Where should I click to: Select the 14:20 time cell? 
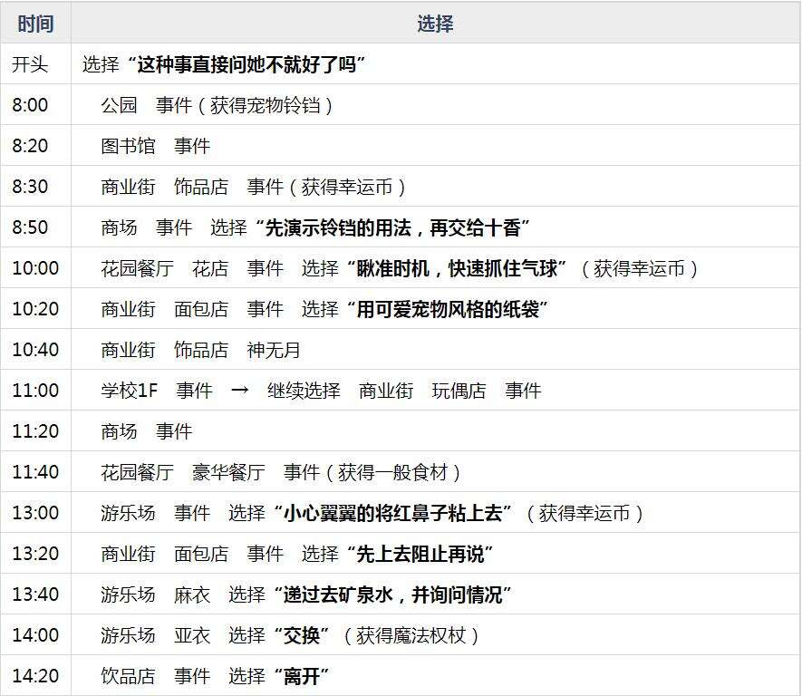[x=35, y=675]
